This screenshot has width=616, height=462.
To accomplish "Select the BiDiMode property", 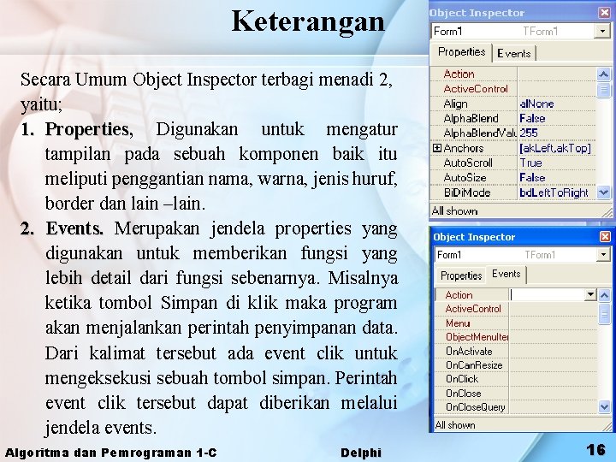I will coord(467,192).
